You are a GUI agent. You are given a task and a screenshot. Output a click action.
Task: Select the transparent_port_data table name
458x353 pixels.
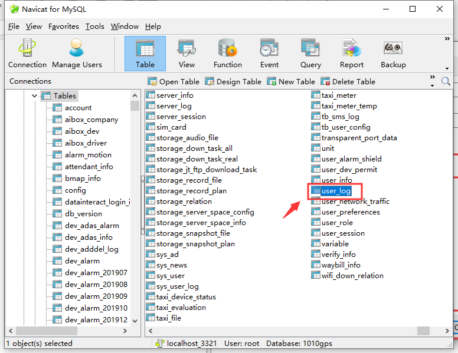(x=359, y=137)
